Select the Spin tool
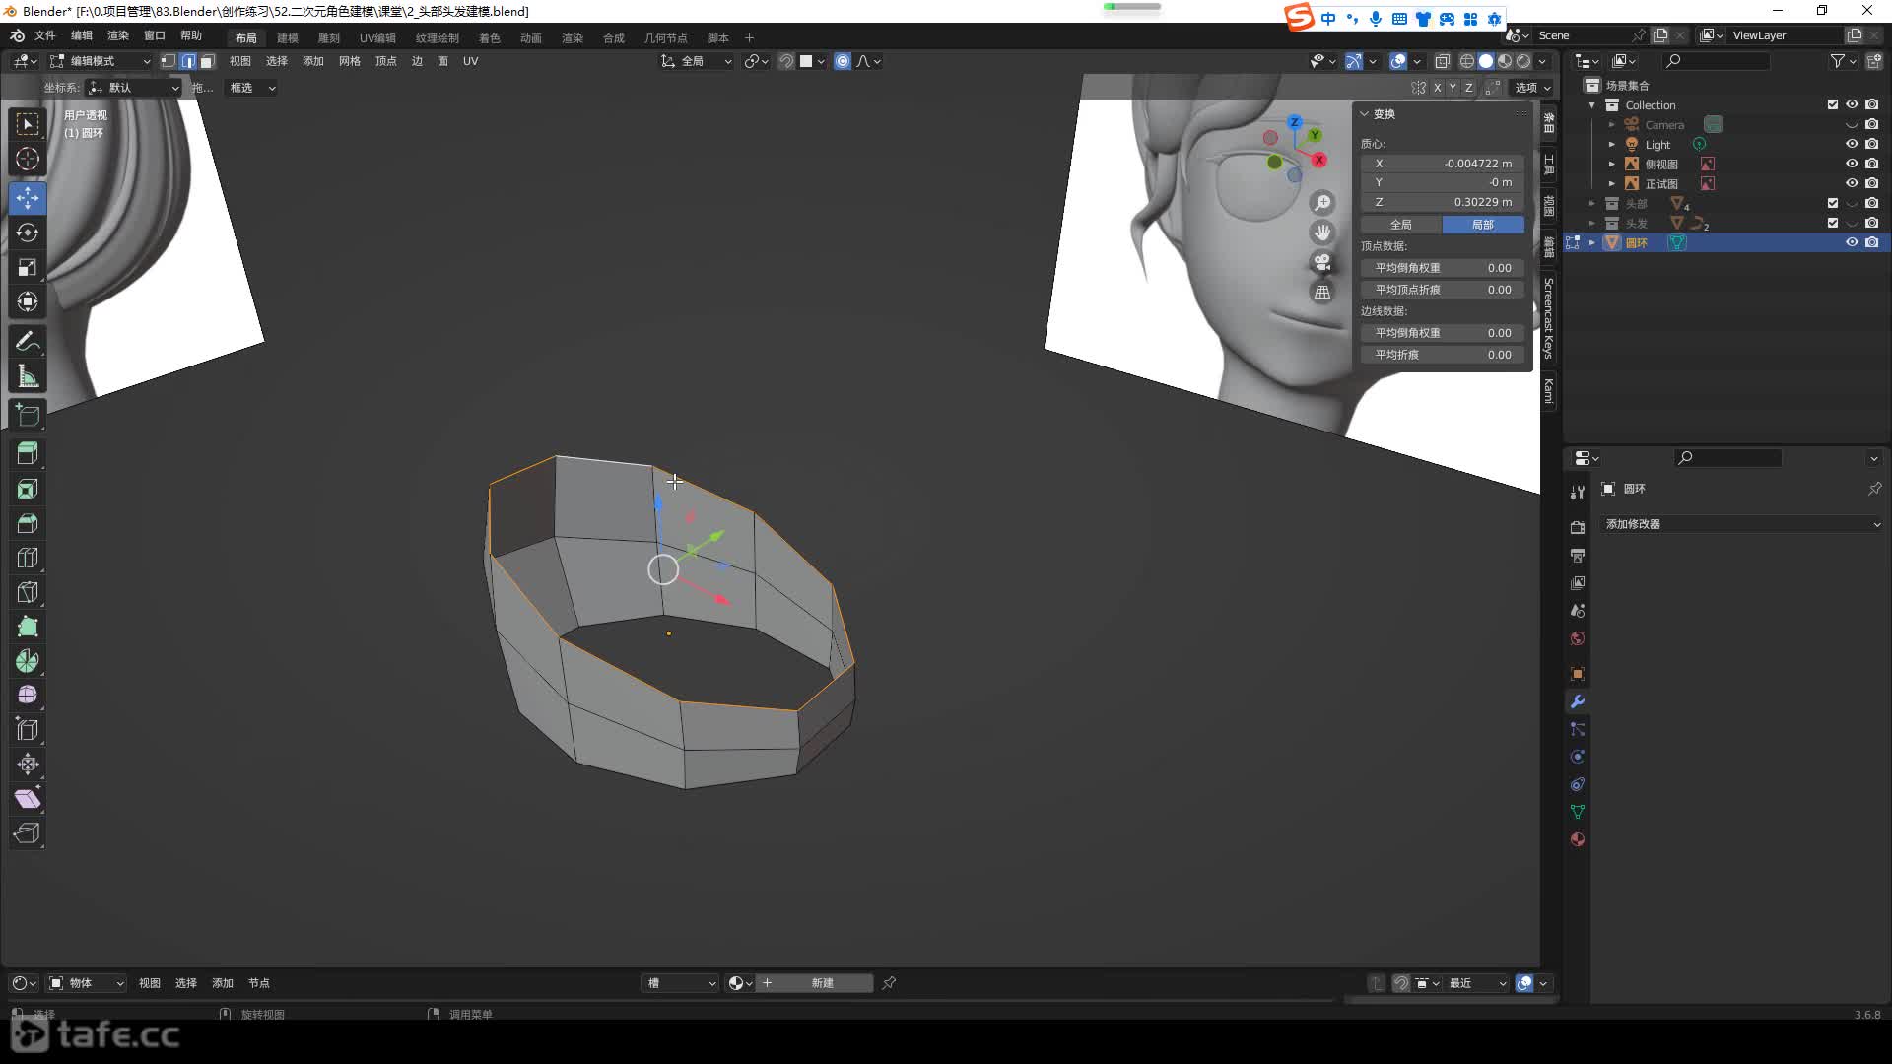 pyautogui.click(x=28, y=661)
